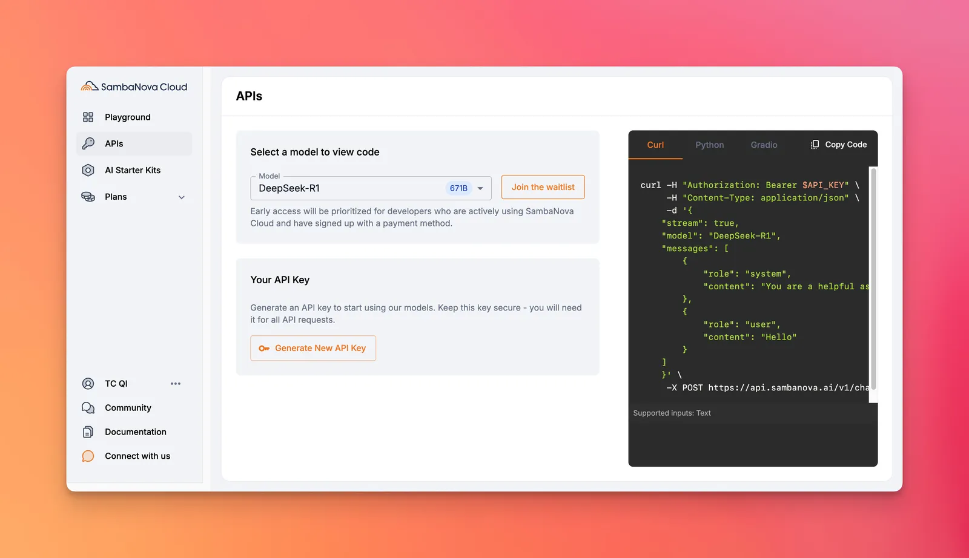The width and height of the screenshot is (969, 558).
Task: Click the Playground grid icon
Action: [88, 117]
